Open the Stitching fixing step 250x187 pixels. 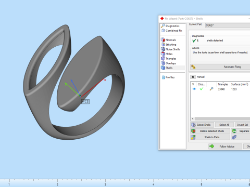click(x=169, y=45)
